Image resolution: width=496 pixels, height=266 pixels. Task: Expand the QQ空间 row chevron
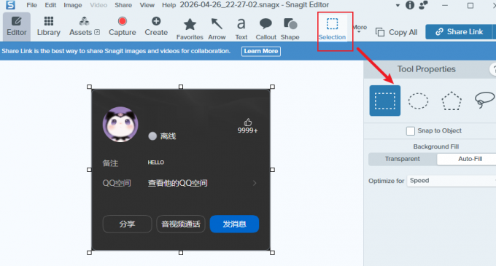[x=255, y=183]
